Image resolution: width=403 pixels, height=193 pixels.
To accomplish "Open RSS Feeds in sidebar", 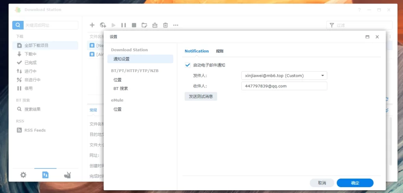I will click(45, 130).
